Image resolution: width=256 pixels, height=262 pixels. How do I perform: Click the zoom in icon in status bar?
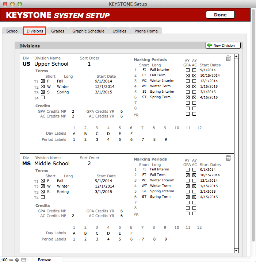(17, 259)
